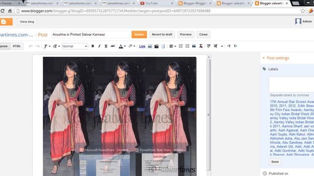Click the Hindi transliteration icon
Image resolution: width=314 pixels, height=176 pixels.
click(215, 46)
